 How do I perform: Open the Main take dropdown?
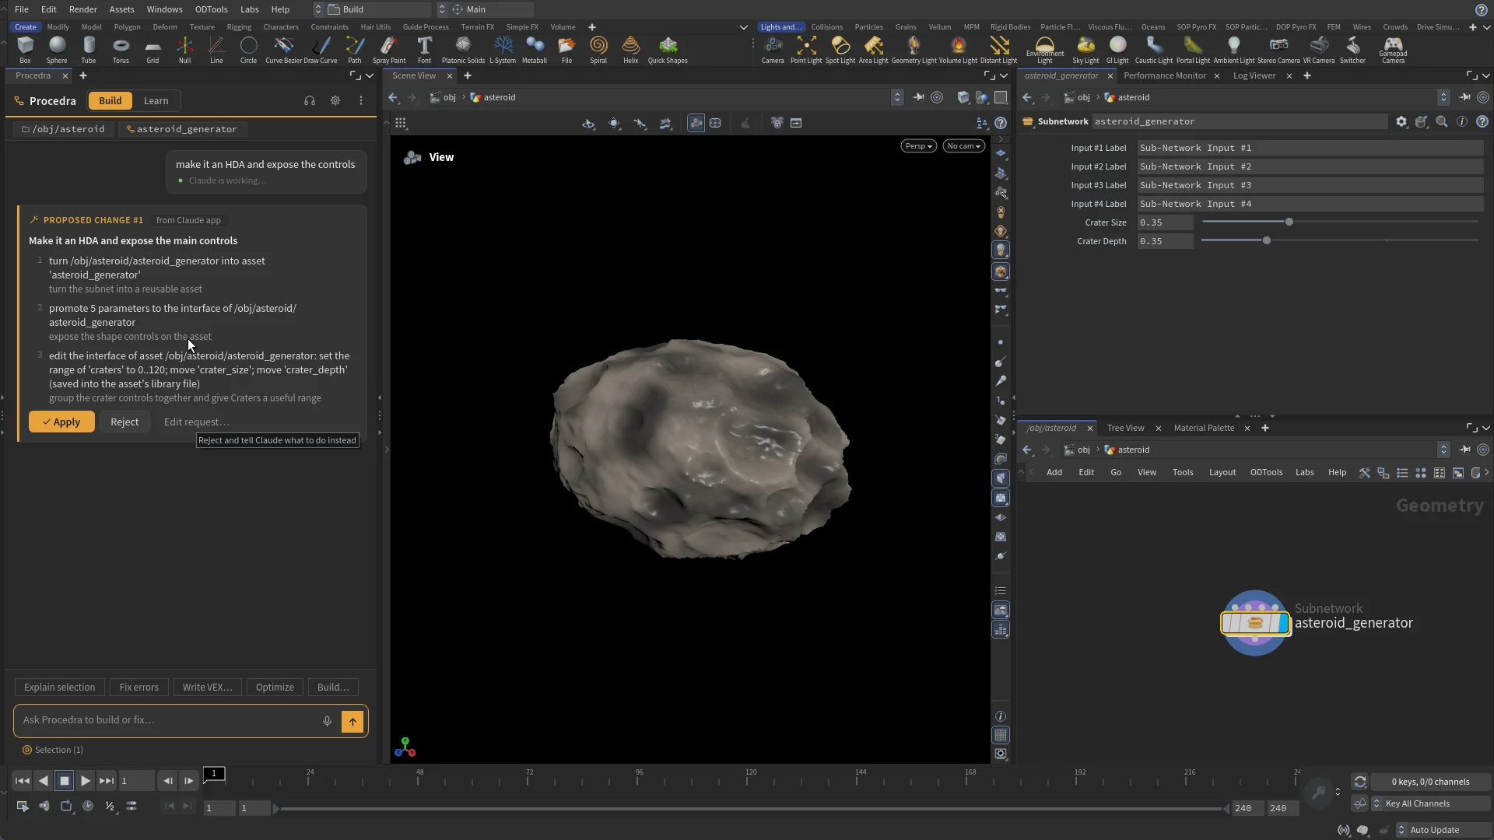(486, 9)
